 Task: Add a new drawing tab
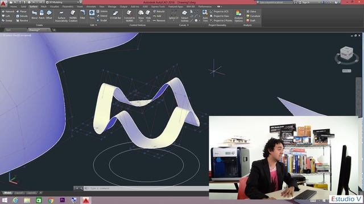click(54, 30)
